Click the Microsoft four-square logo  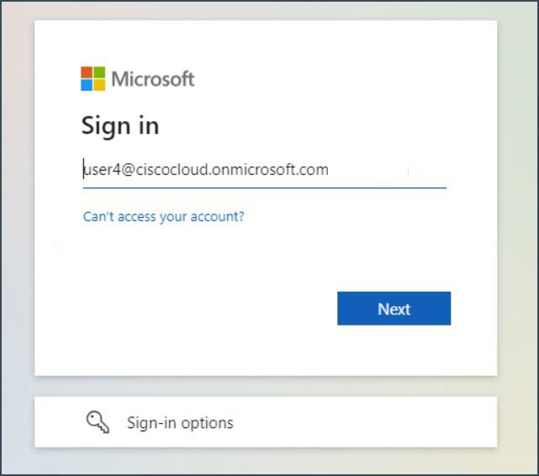92,79
